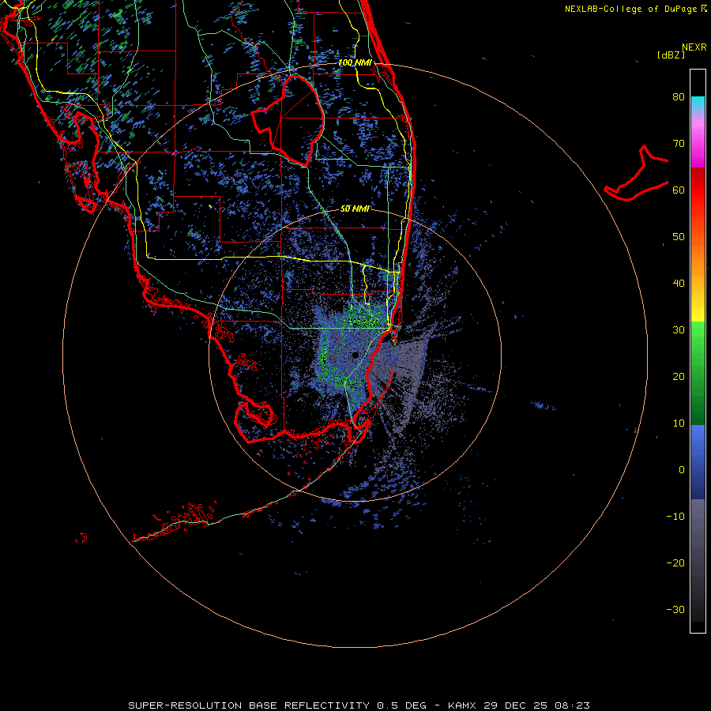The height and width of the screenshot is (711, 711).
Task: Click the KAMX station identifier in the caption
Action: 463,705
